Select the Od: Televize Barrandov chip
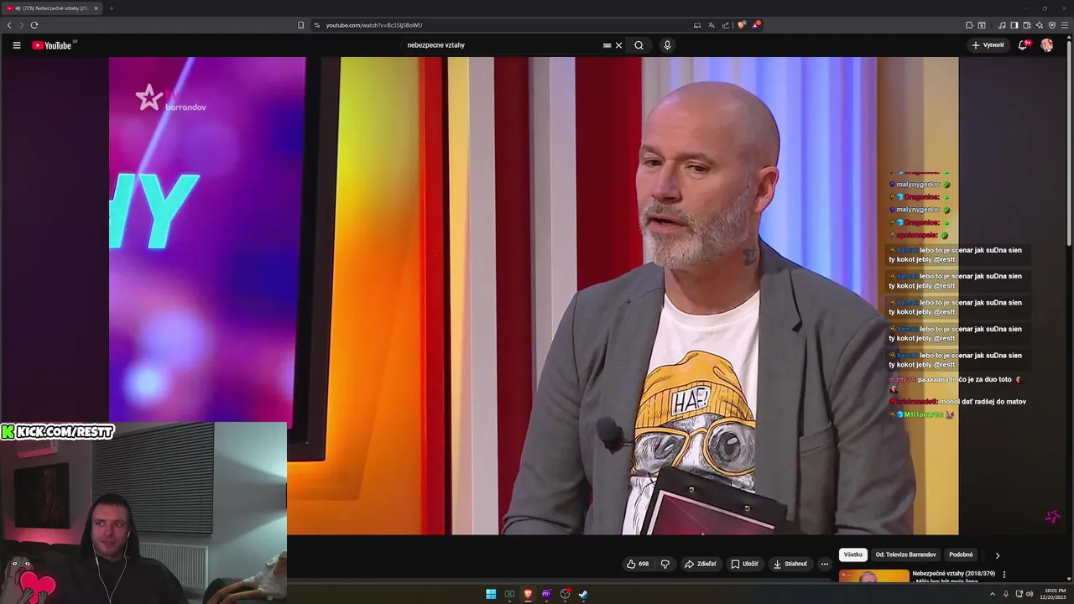The height and width of the screenshot is (604, 1074). (x=906, y=555)
